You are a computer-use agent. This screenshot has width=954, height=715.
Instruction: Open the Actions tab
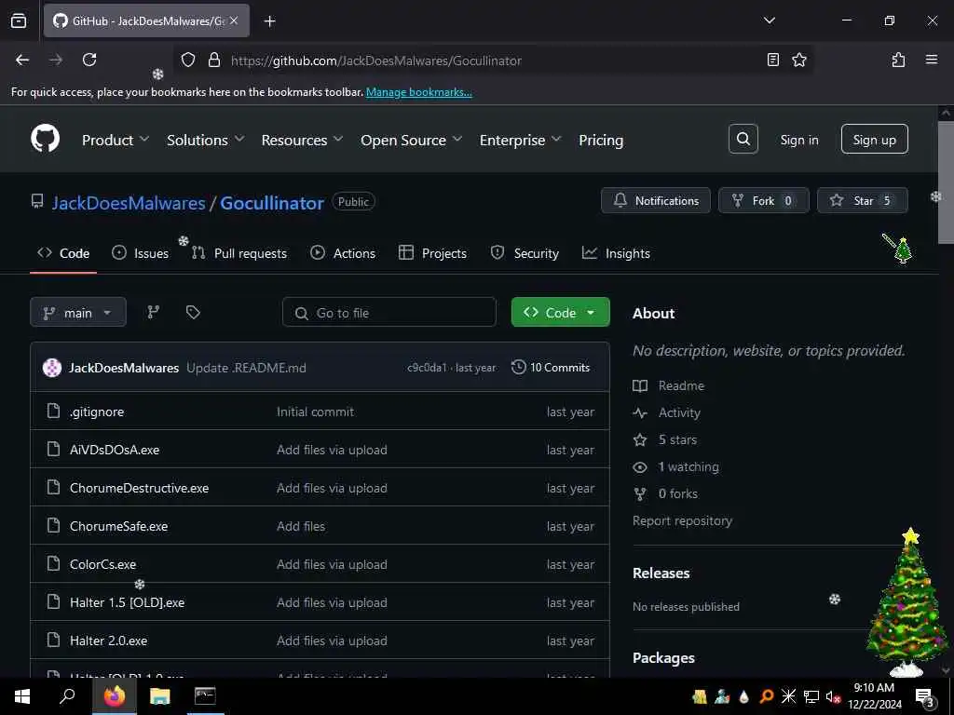tap(343, 253)
